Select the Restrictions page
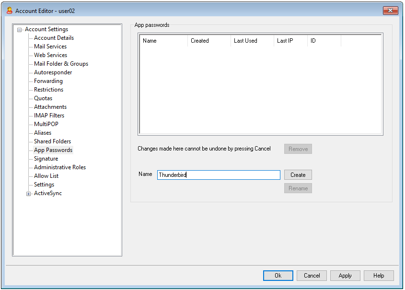 pos(48,90)
